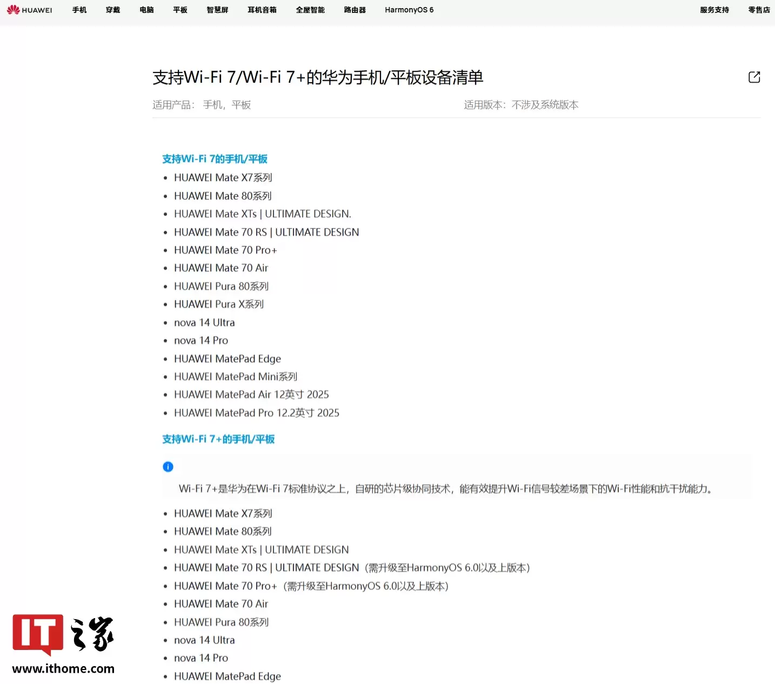Click the HUAWEI Mate X7系列 list entry
The width and height of the screenshot is (775, 684).
pyautogui.click(x=223, y=177)
